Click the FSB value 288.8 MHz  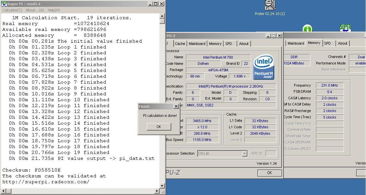pos(202,133)
